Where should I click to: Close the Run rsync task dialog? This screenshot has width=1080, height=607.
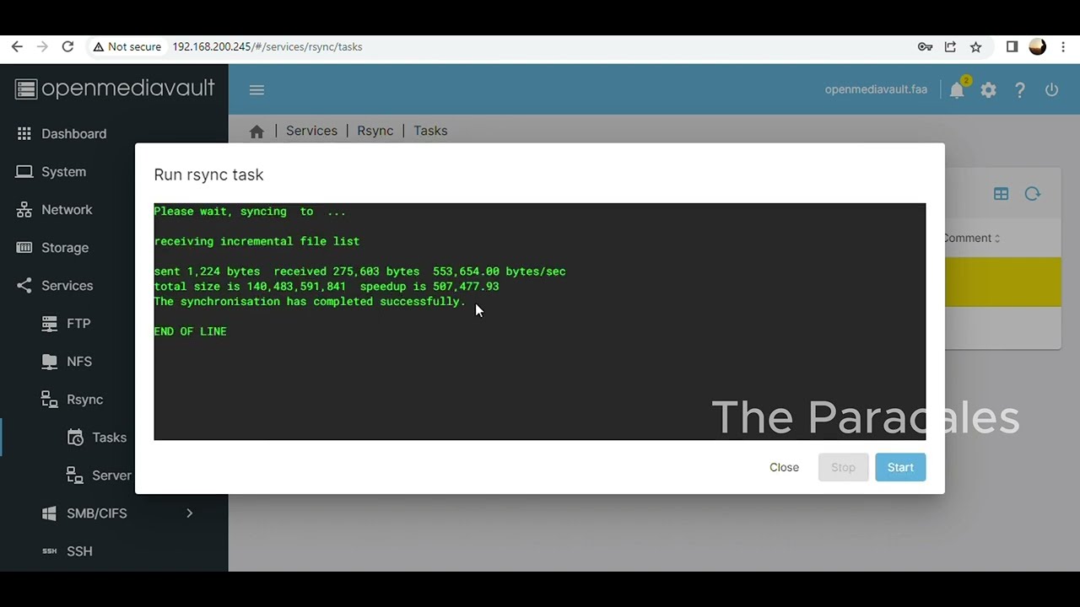pyautogui.click(x=784, y=468)
